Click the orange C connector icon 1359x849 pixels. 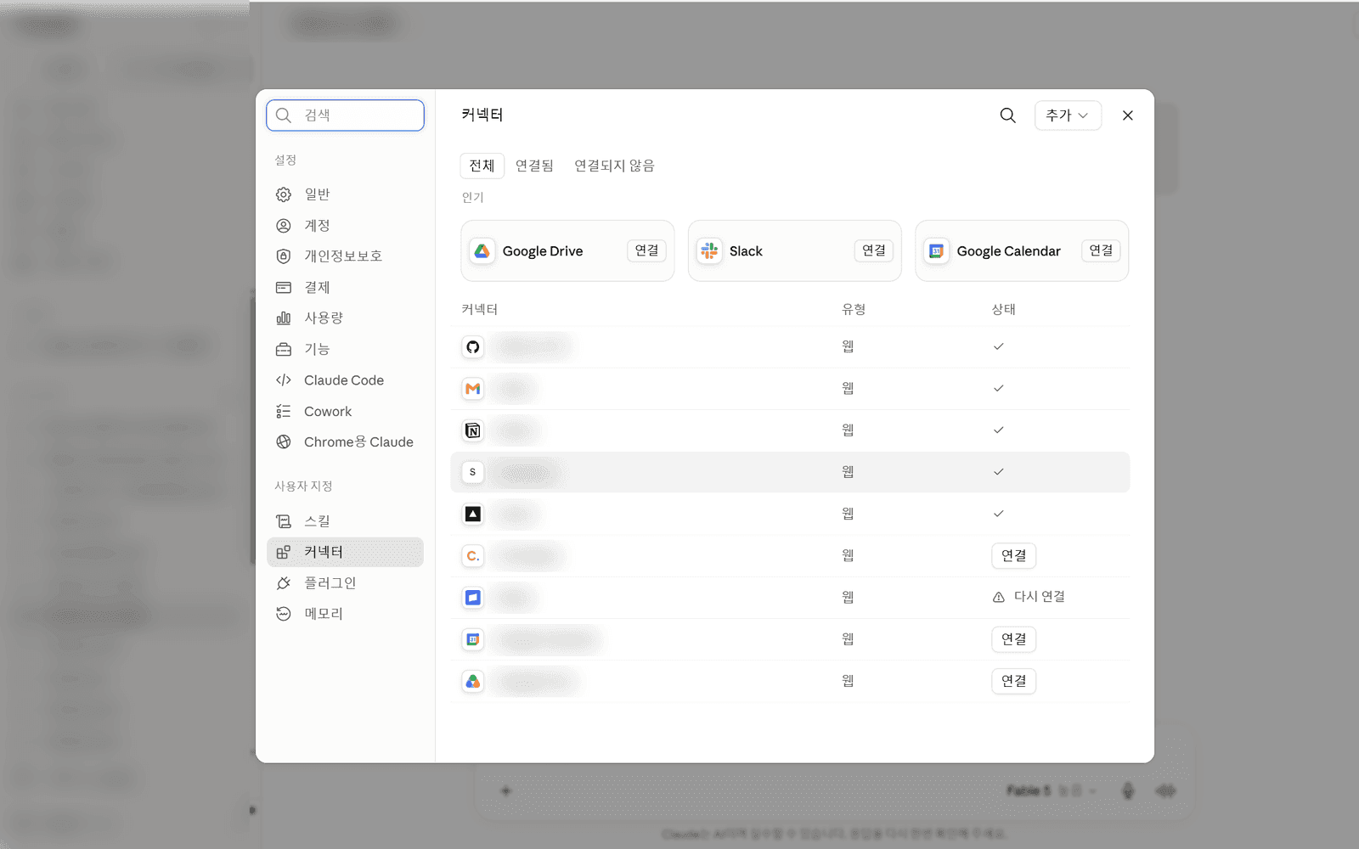click(473, 555)
